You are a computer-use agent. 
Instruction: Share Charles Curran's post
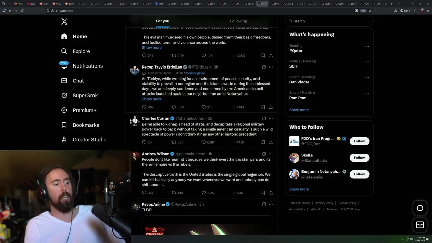[271, 142]
